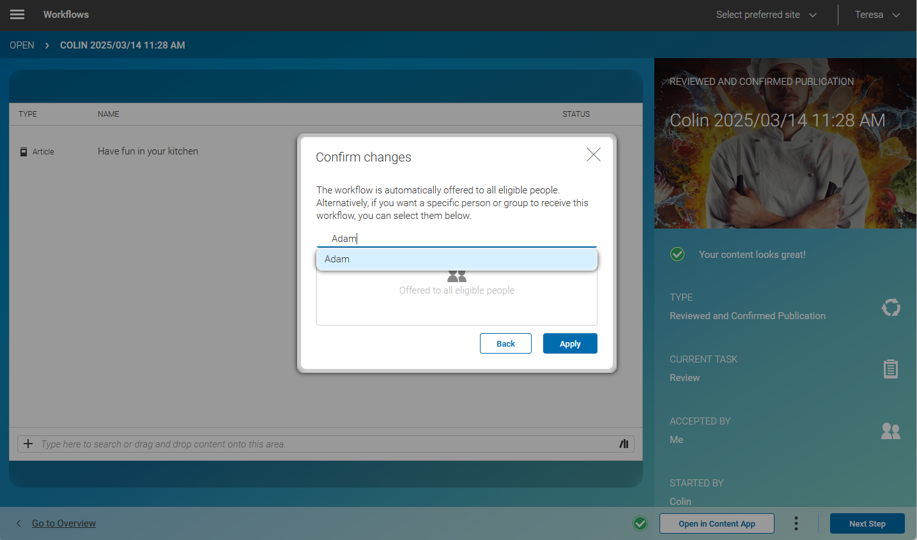Click the green checkmark in the bottom bar
917x540 pixels.
640,523
